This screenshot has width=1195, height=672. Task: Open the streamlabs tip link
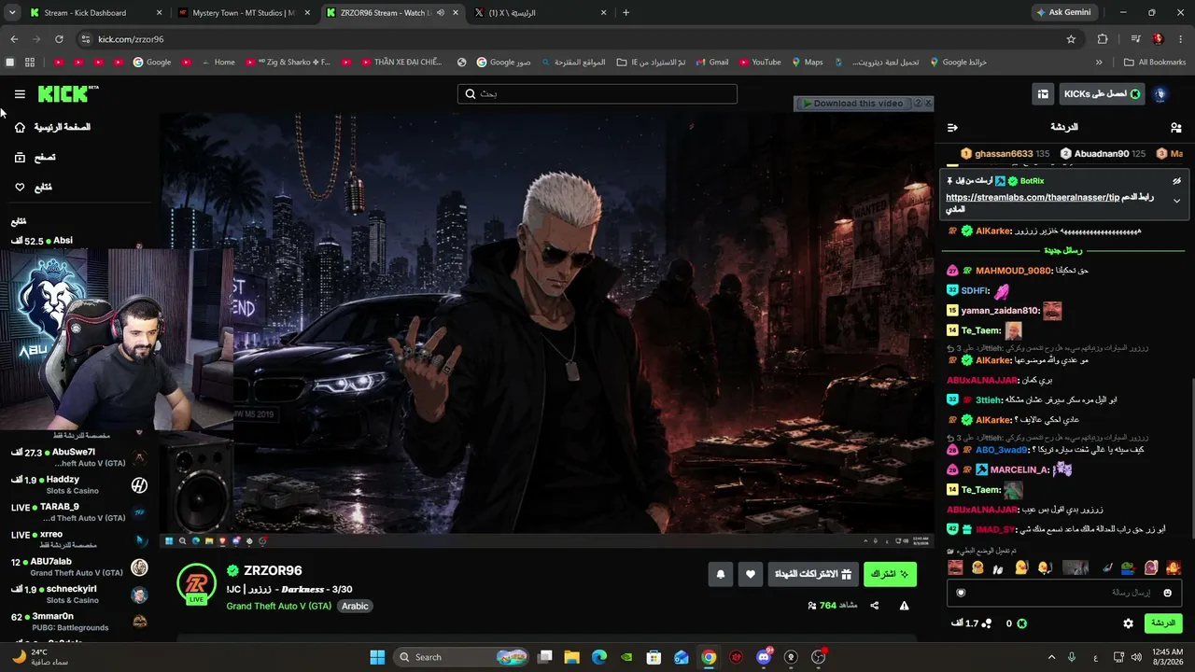click(x=1033, y=197)
